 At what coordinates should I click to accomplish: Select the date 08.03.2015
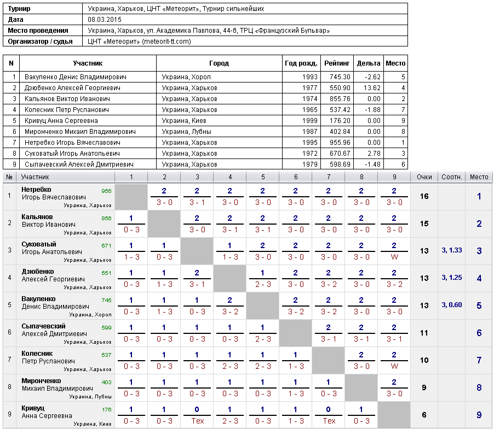(x=104, y=20)
